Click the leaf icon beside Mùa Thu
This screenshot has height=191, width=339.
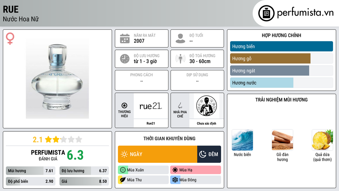(x=123, y=180)
